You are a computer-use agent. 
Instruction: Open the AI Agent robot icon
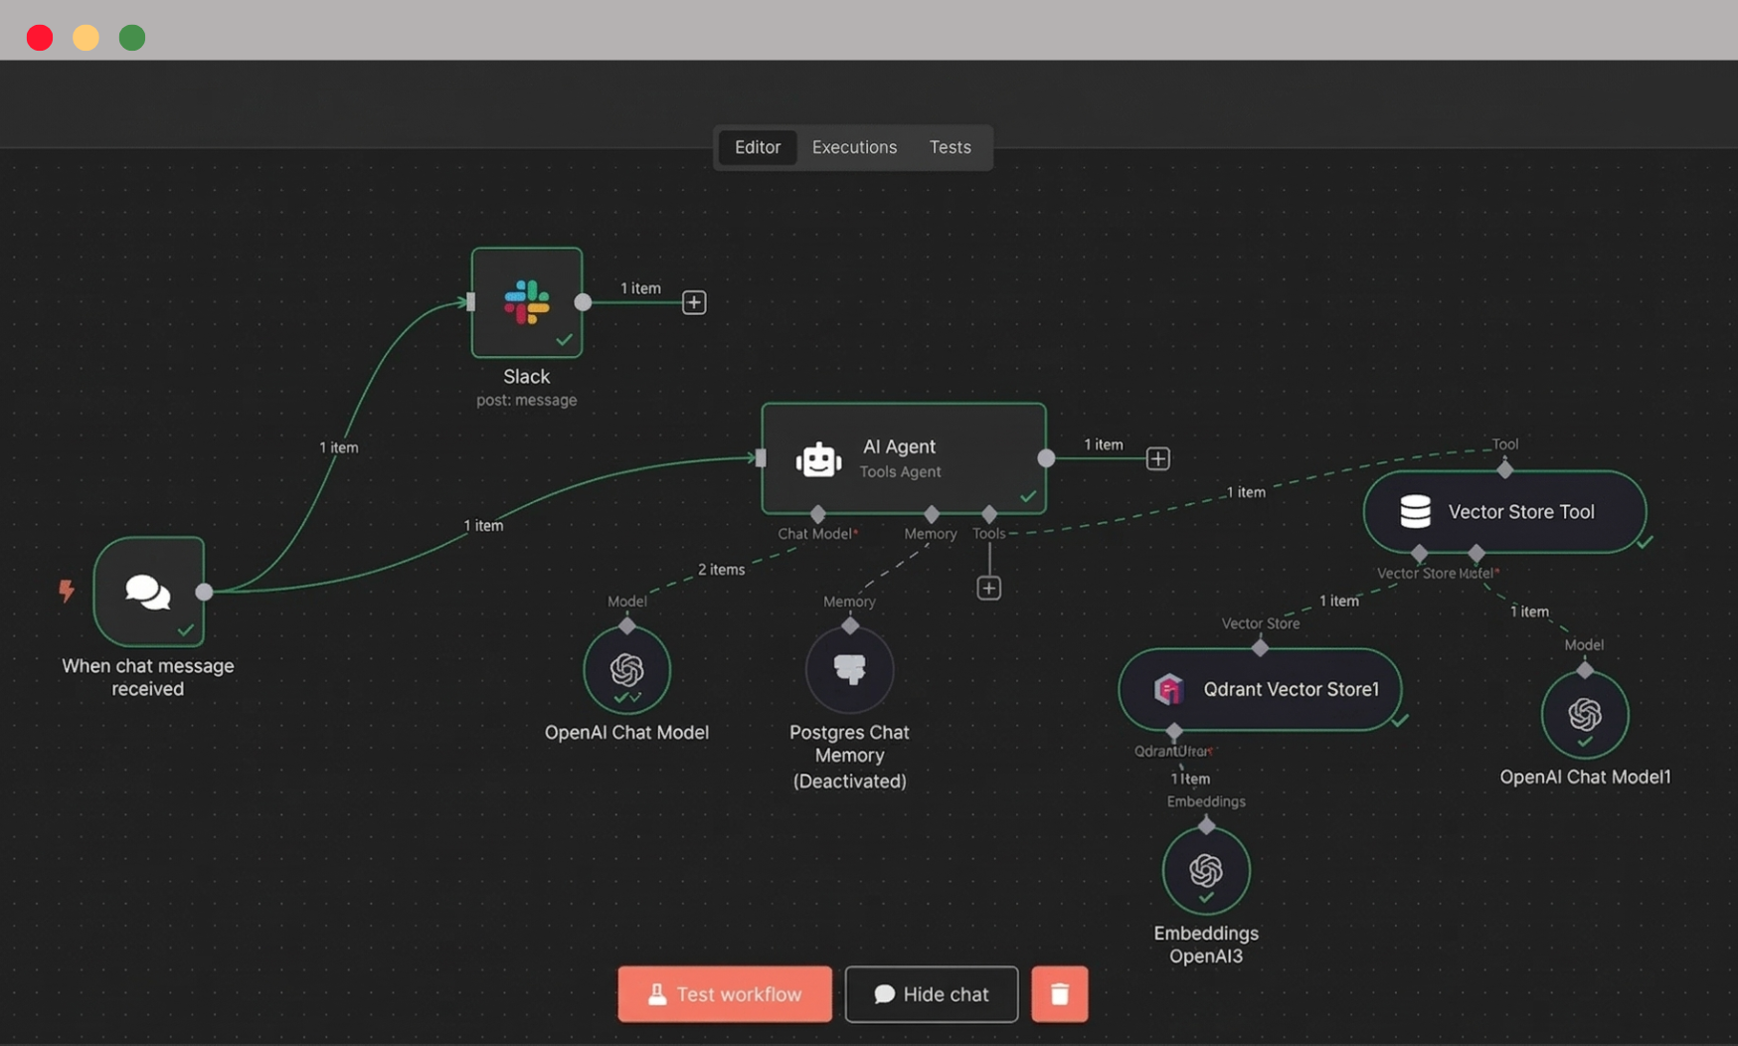click(817, 458)
